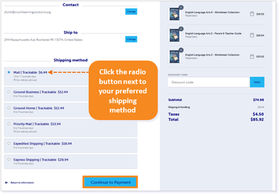Select Ground Business Trackable $12.44 radio button
This screenshot has height=194, width=279.
point(9,92)
